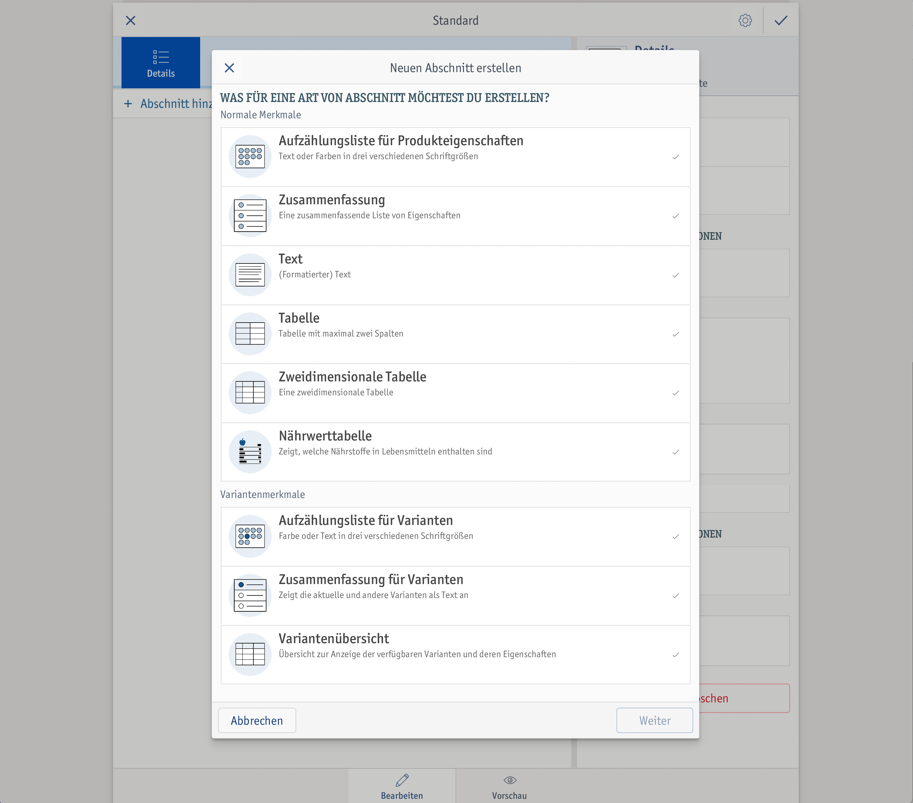Viewport: 913px width, 803px height.
Task: Open settings gear in Standard header
Action: pyautogui.click(x=745, y=20)
